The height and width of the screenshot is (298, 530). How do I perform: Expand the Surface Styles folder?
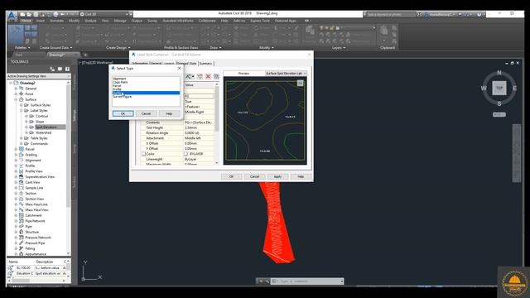(x=22, y=105)
